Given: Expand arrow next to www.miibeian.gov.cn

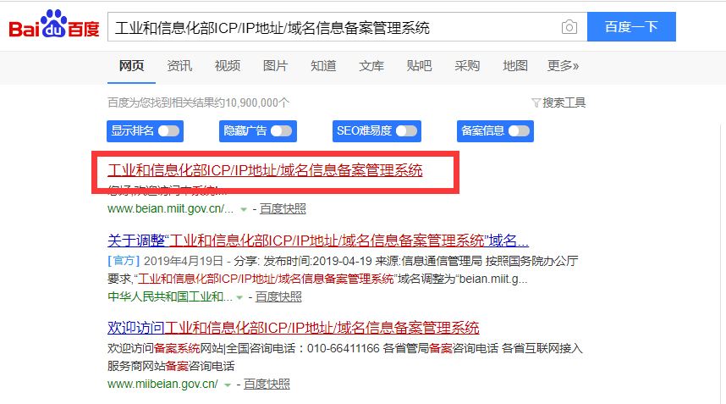Looking at the screenshot, I should click(228, 385).
